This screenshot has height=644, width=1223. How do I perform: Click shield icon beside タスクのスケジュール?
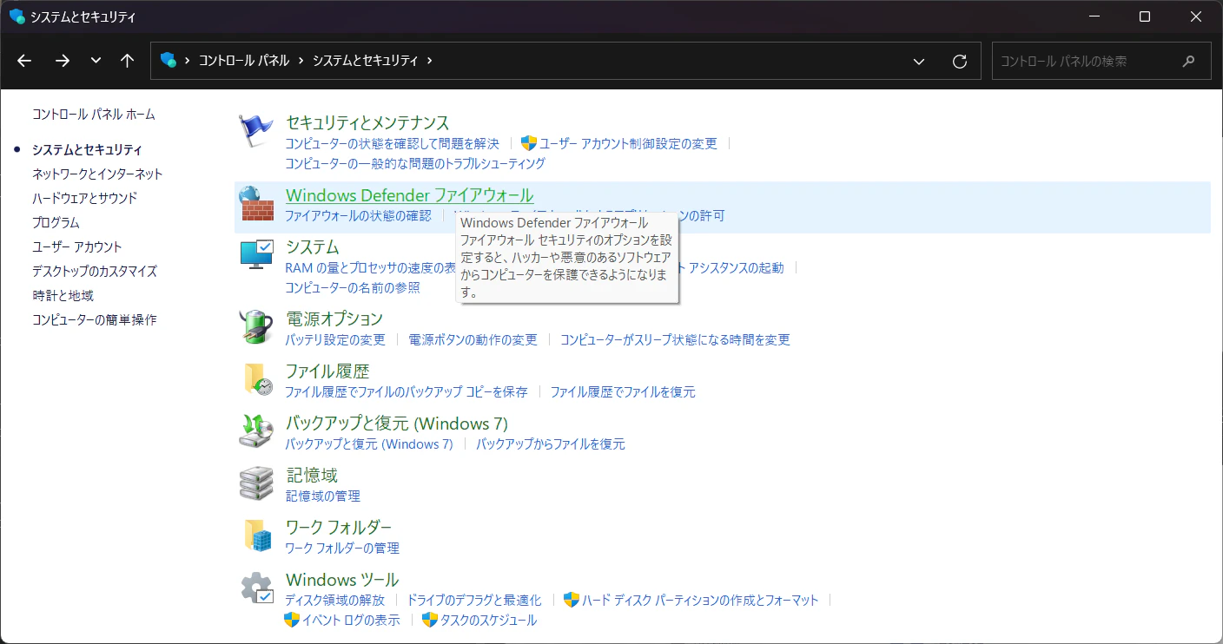[429, 620]
